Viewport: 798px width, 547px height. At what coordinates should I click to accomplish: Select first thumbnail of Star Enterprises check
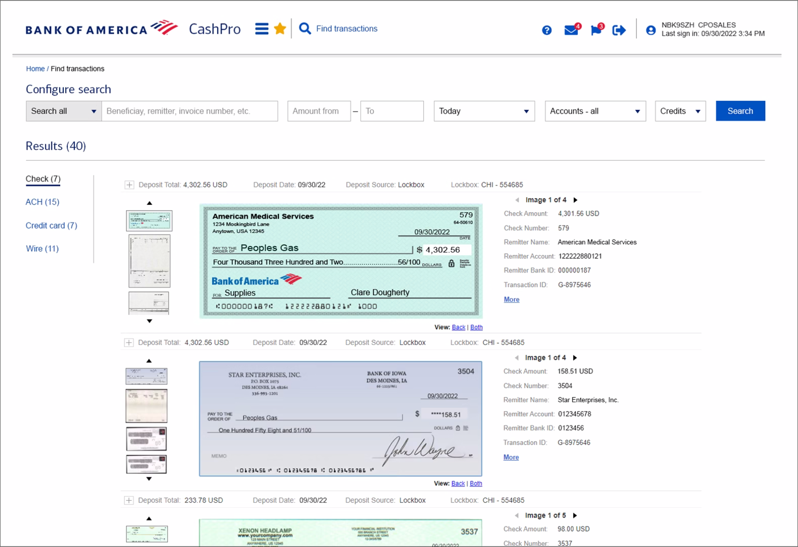(x=146, y=376)
